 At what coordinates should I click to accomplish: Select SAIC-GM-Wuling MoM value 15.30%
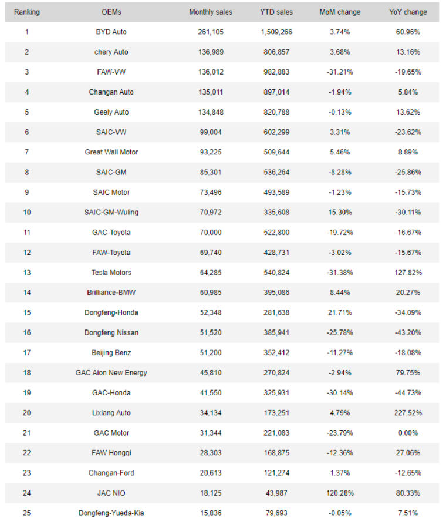(x=340, y=213)
